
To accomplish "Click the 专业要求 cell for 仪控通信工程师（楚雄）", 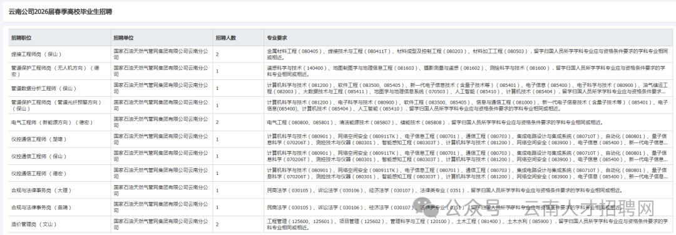I will tap(468, 139).
